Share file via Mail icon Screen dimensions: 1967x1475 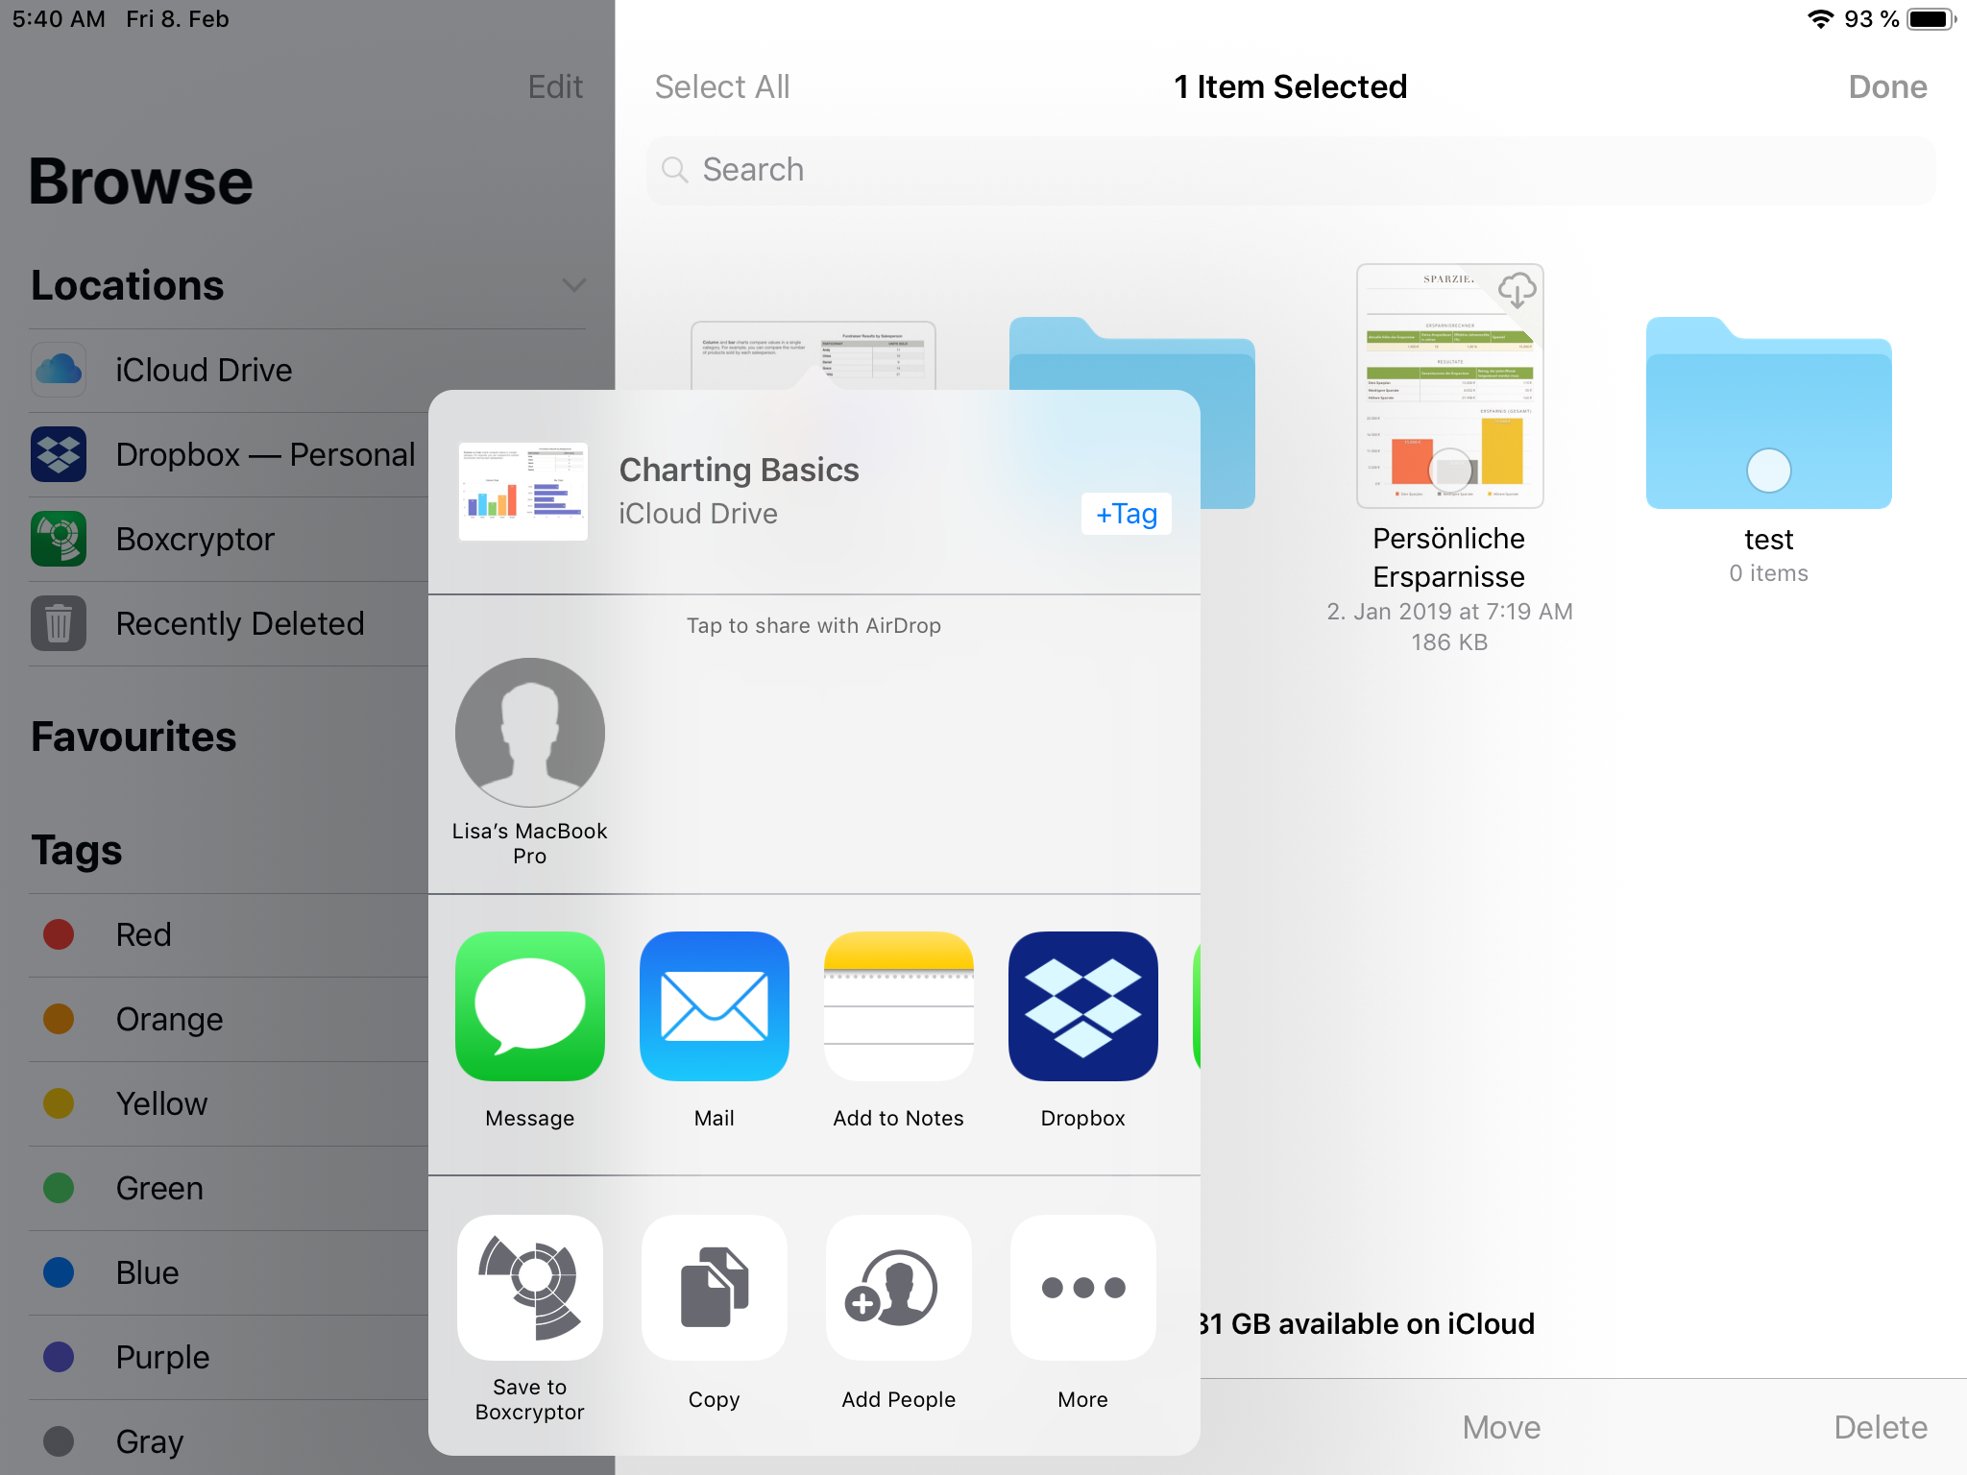714,1006
